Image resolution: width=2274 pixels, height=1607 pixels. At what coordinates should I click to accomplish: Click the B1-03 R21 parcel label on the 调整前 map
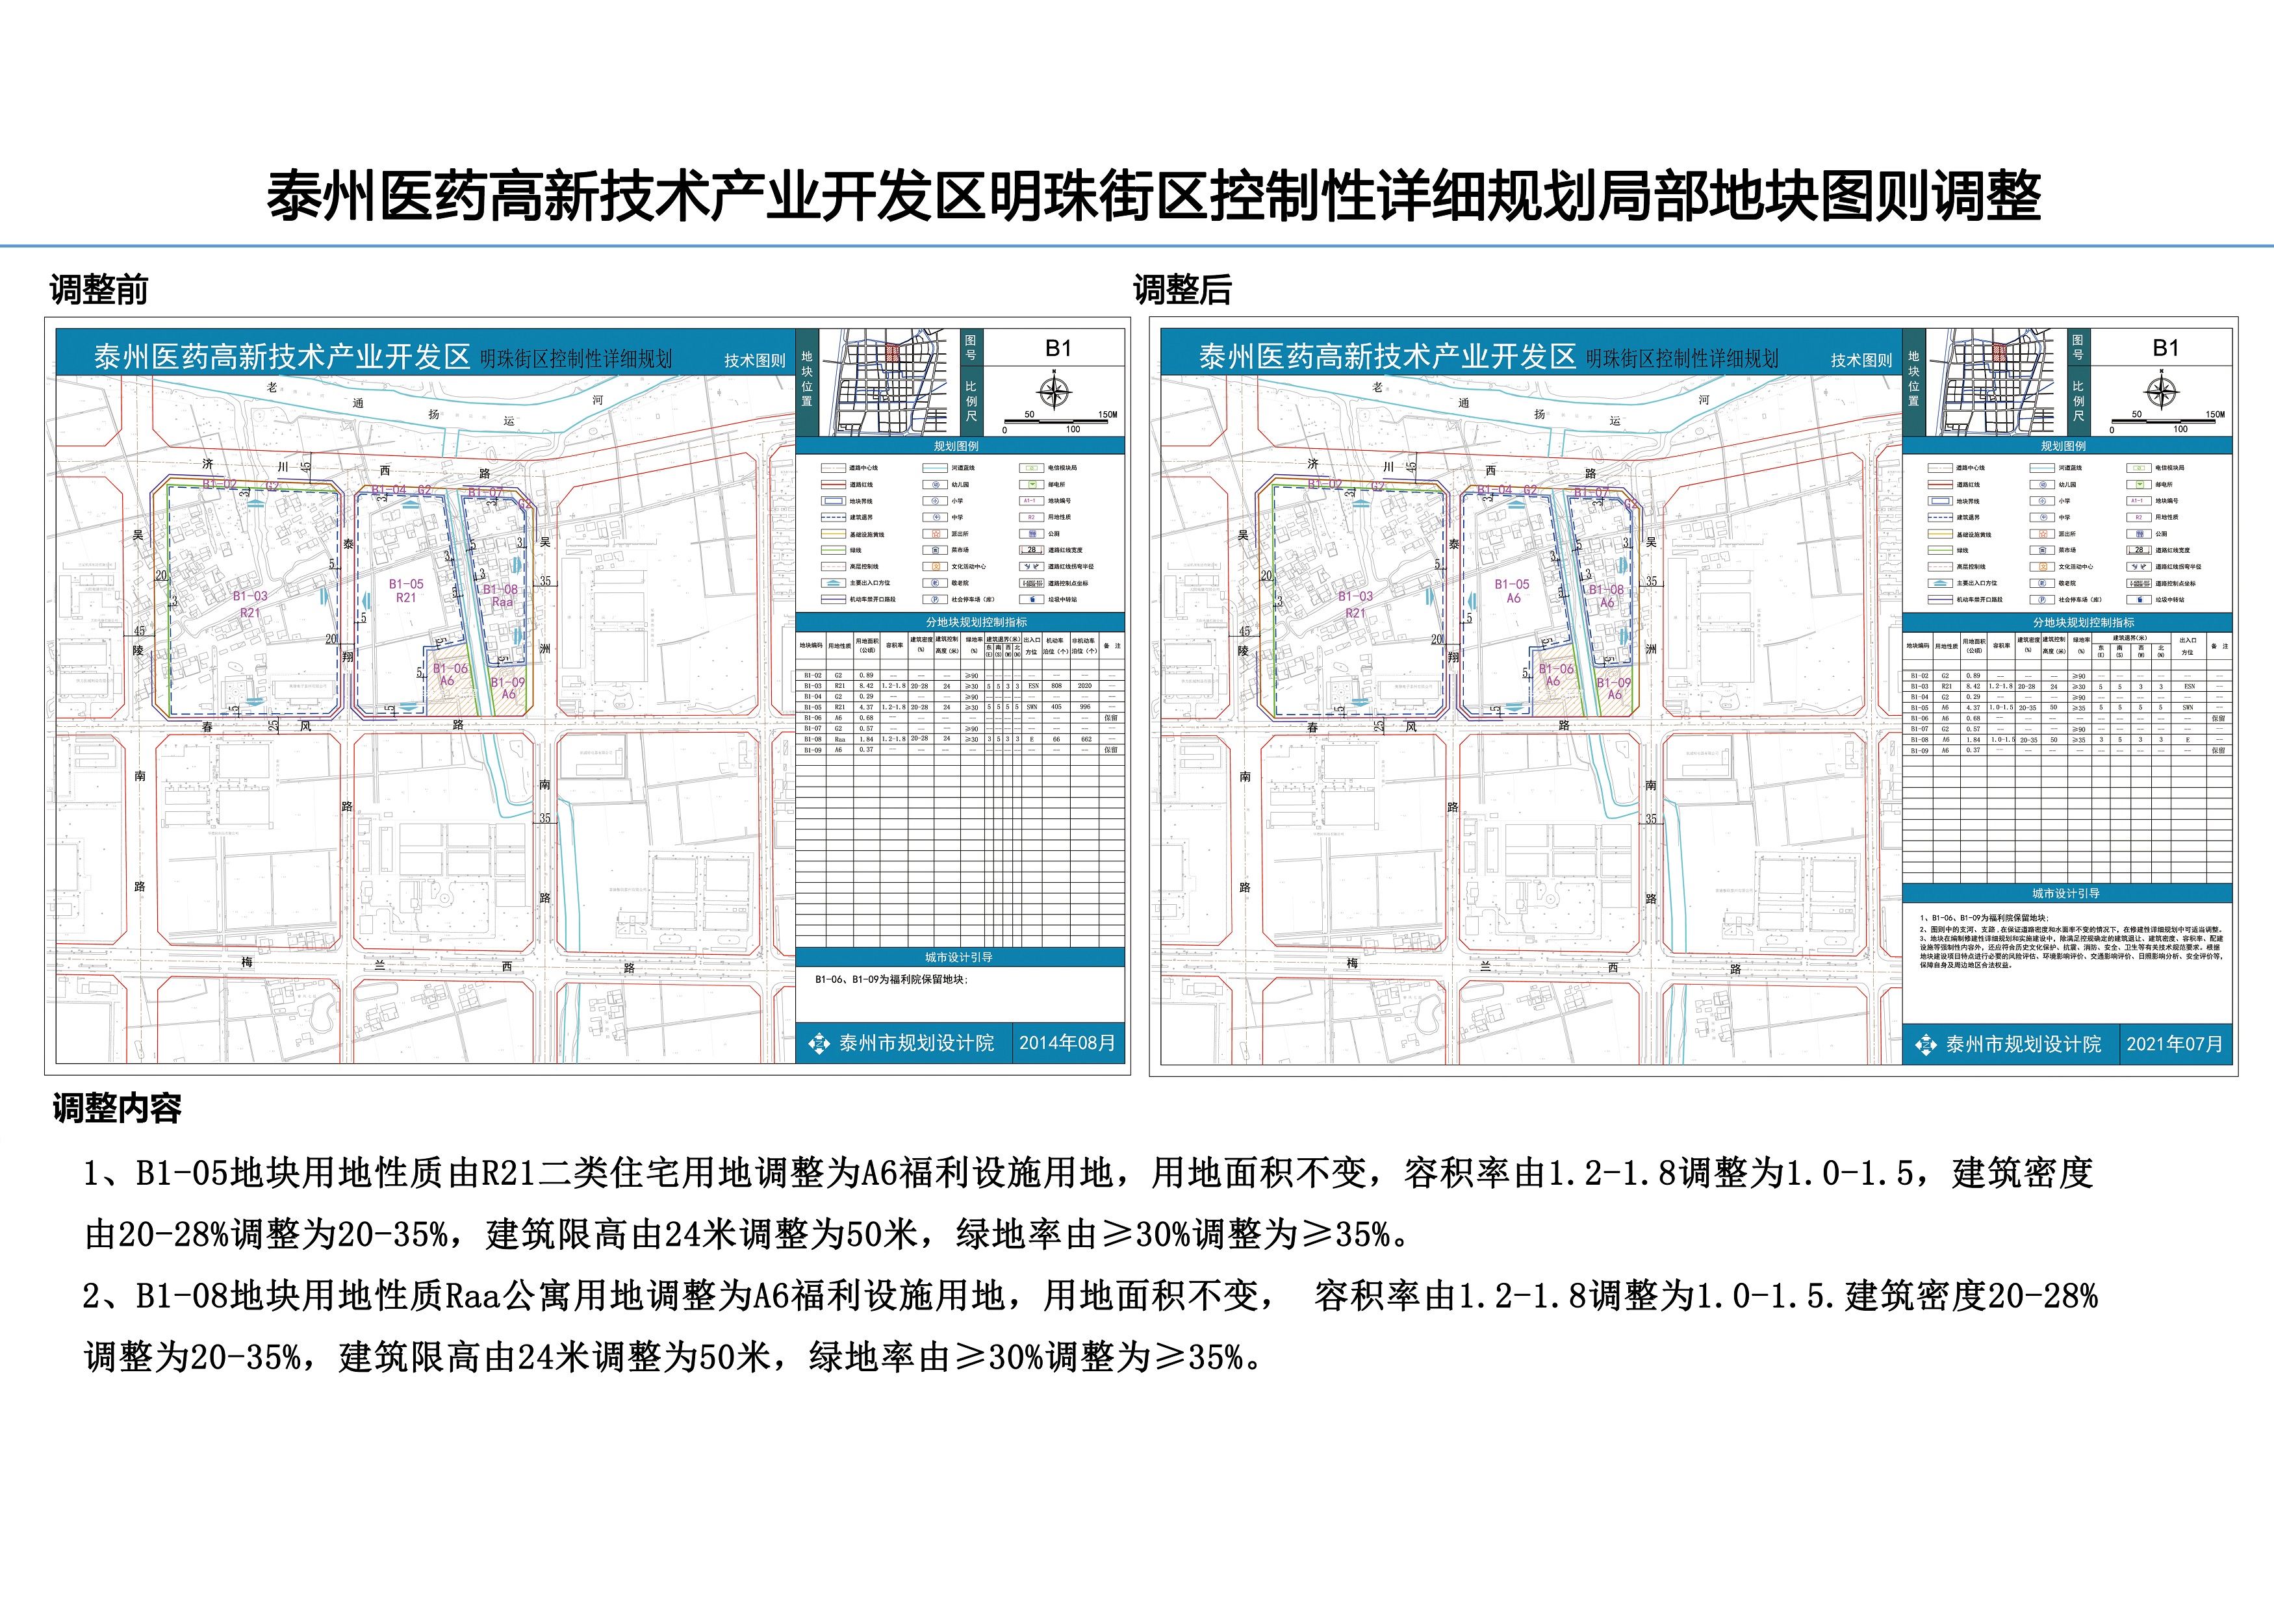251,604
